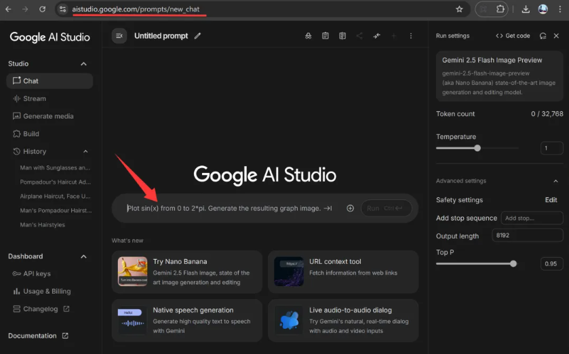569x354 pixels.
Task: Open system instructions clipboard icon
Action: click(x=326, y=36)
